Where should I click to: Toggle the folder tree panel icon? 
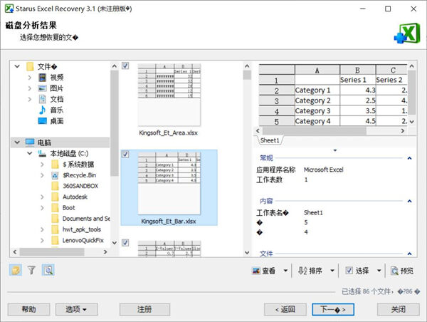[16, 270]
